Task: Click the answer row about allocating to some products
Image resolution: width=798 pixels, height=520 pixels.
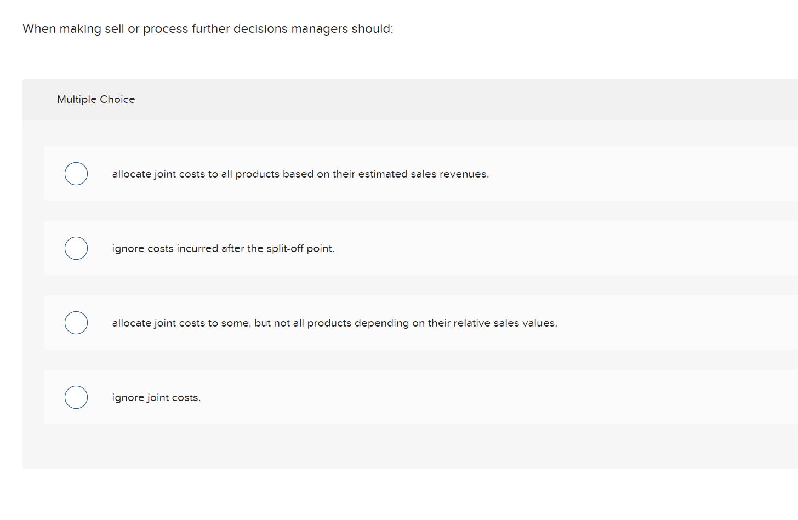Action: coord(334,323)
